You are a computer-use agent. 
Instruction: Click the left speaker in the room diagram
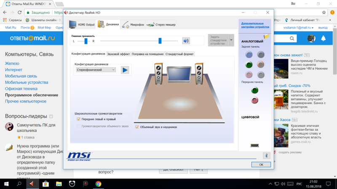[158, 73]
